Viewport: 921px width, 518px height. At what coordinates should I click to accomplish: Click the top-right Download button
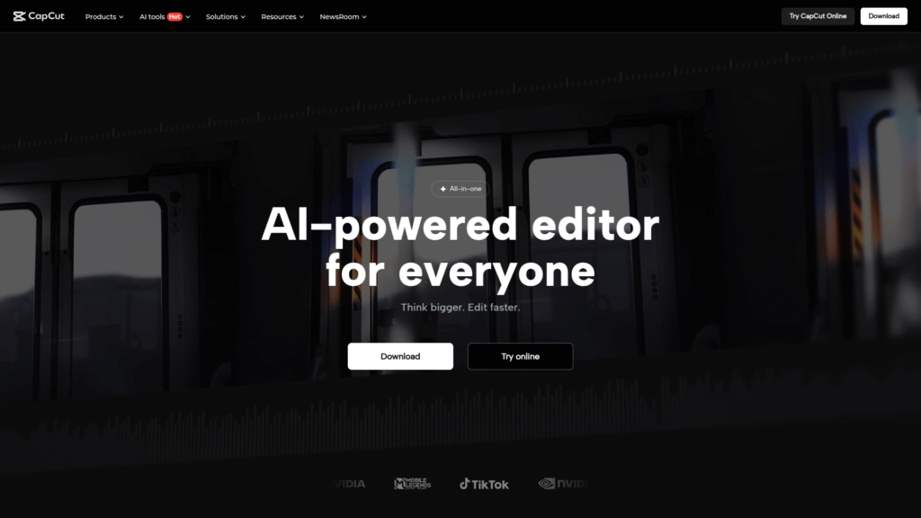(883, 15)
